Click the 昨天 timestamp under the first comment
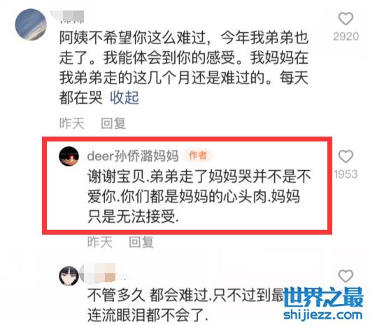This screenshot has width=370, height=325. point(72,123)
